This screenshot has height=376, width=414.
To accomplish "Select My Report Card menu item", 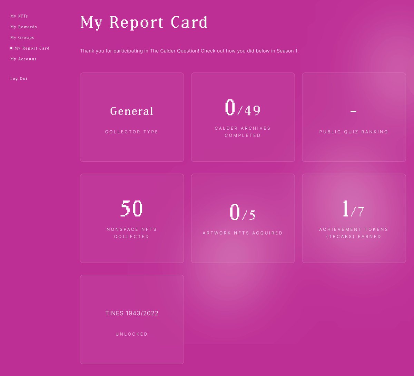I will click(32, 48).
